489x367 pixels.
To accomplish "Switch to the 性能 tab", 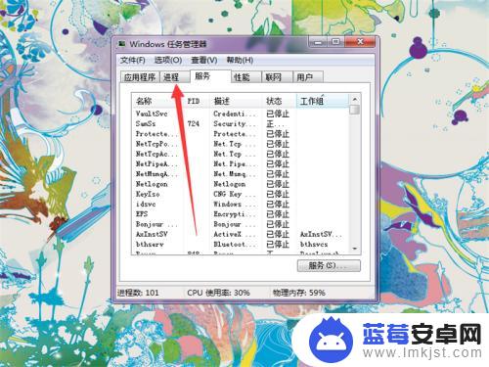I will pos(245,77).
